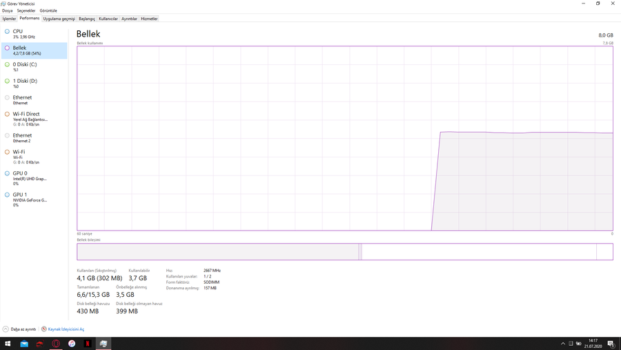Click Task Manager taskbar button
The image size is (621, 350).
point(103,344)
